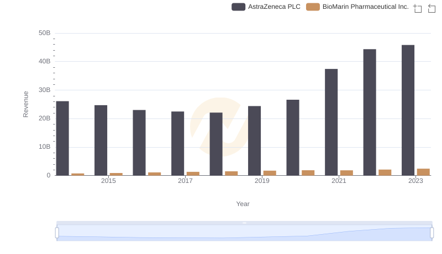The height and width of the screenshot is (254, 442).
Task: Click BioMarin bar for 2016
Action: 155,174
